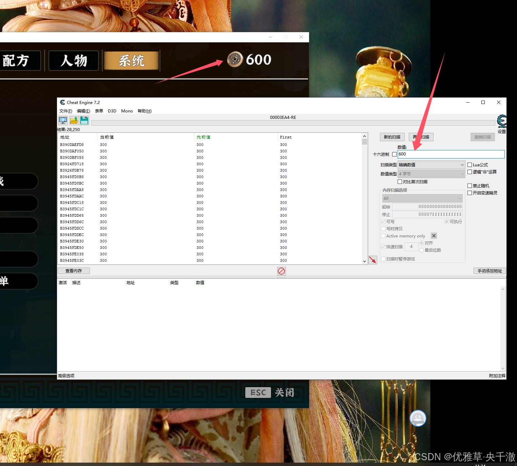Check the 对比首次扫描 option
The image size is (517, 466).
tap(400, 182)
